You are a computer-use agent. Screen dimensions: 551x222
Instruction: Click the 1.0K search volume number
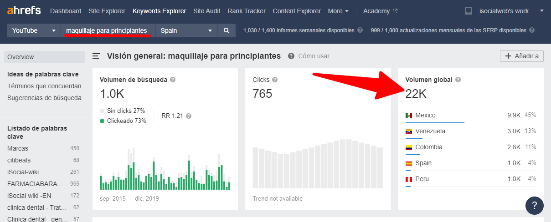(x=112, y=94)
